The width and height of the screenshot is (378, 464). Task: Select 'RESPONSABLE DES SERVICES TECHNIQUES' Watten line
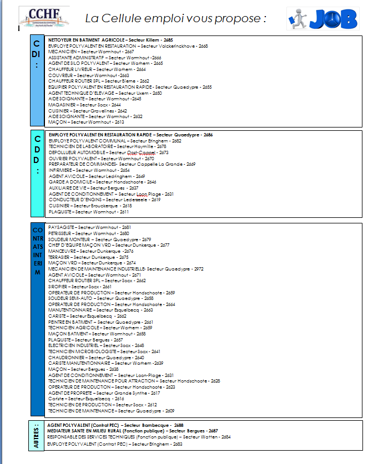pos(139,437)
